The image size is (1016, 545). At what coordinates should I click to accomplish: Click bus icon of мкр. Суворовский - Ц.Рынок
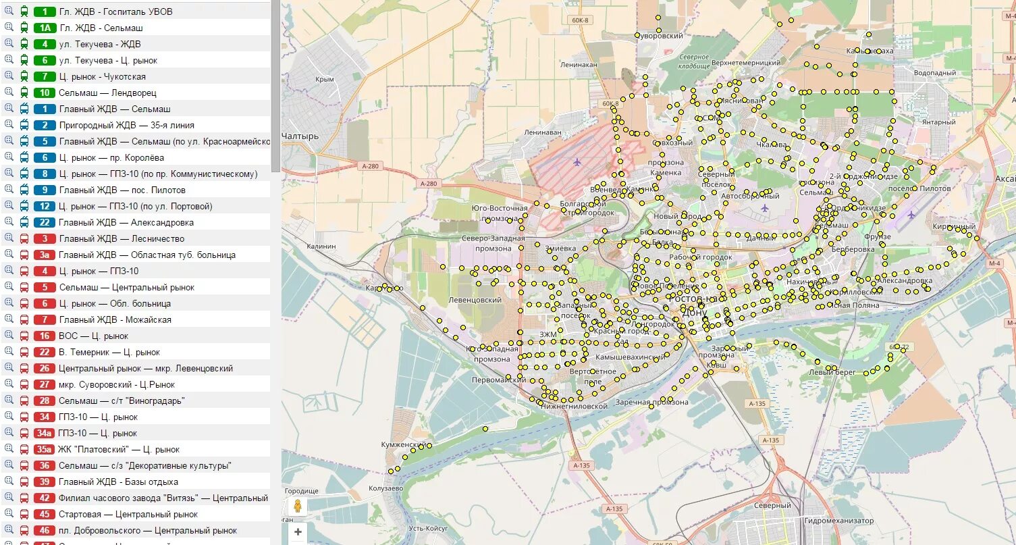(x=24, y=384)
